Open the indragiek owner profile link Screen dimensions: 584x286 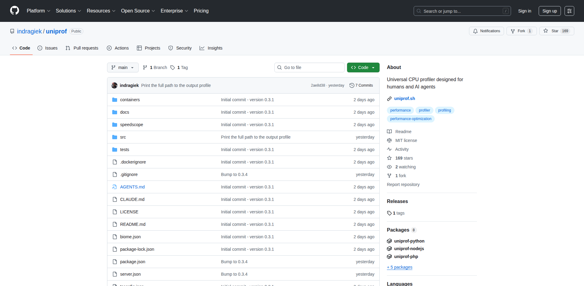(x=29, y=31)
